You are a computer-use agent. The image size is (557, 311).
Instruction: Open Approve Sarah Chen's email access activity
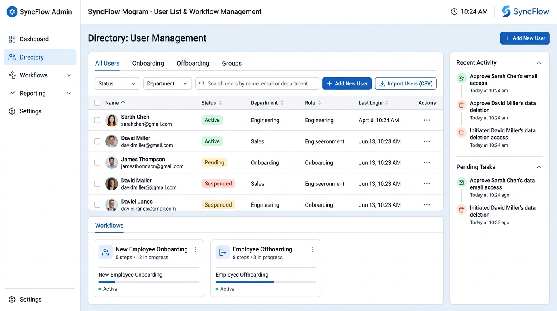point(504,79)
